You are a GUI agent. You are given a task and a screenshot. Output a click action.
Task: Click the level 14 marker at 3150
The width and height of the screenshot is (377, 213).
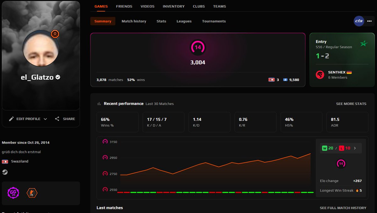[105, 142]
